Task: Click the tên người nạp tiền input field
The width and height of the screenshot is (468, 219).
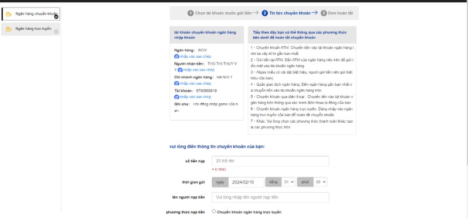Action: (x=270, y=197)
